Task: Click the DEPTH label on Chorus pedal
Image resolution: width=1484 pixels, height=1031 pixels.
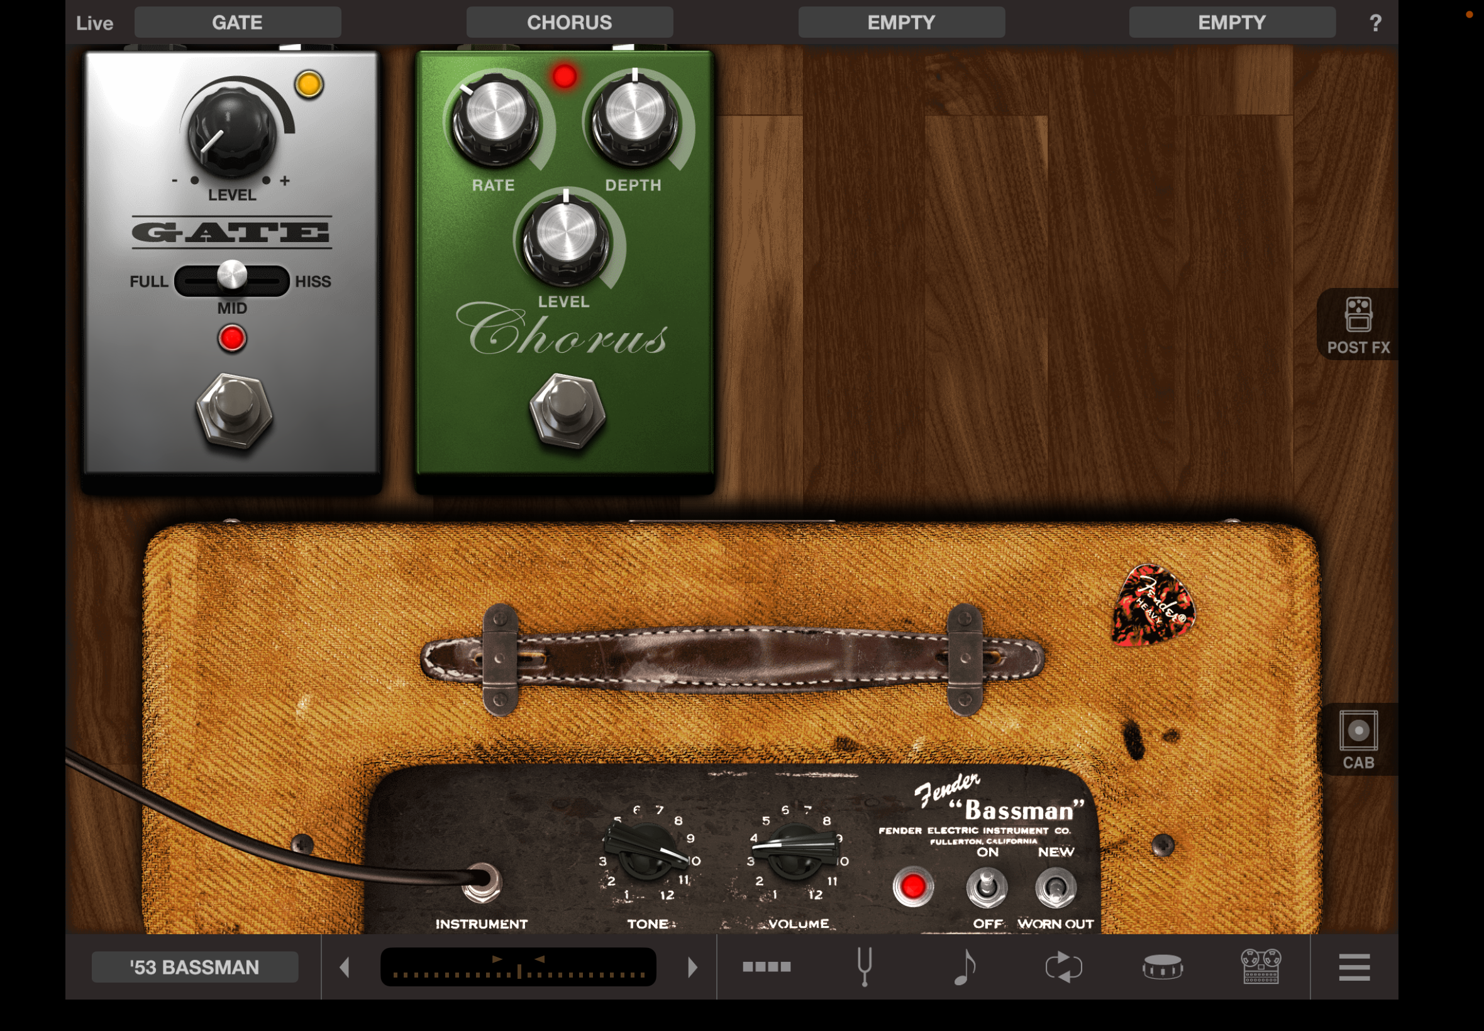Action: (633, 185)
